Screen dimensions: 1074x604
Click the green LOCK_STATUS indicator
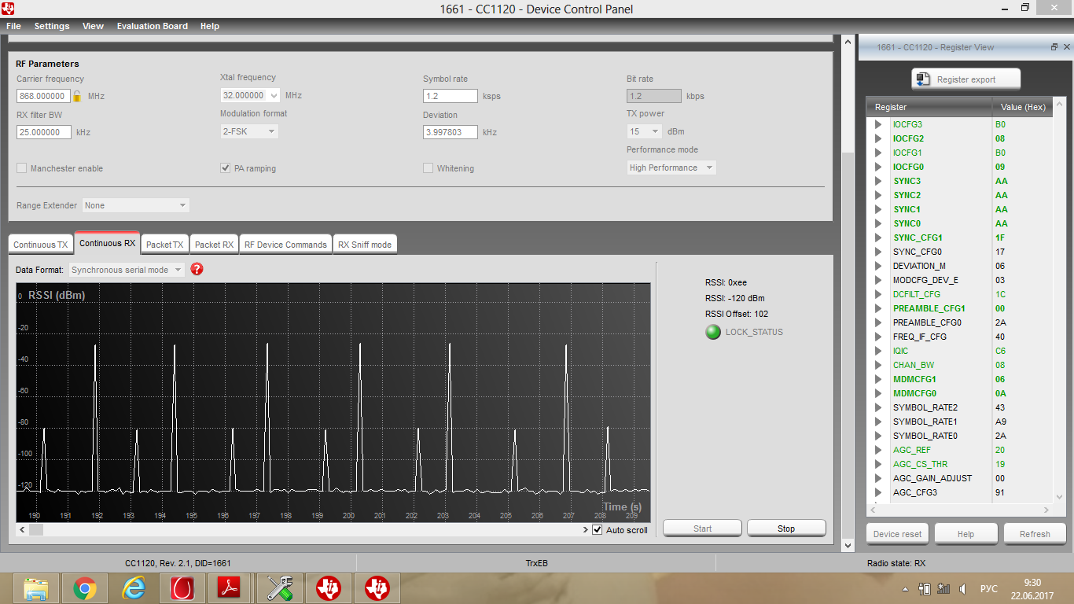pos(713,332)
